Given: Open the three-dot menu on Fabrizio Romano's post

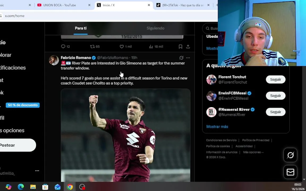Looking at the screenshot, I should point(188,58).
